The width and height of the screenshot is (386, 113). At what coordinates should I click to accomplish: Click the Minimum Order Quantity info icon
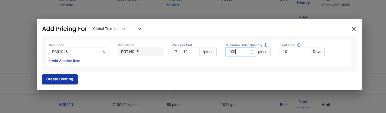pyautogui.click(x=266, y=45)
